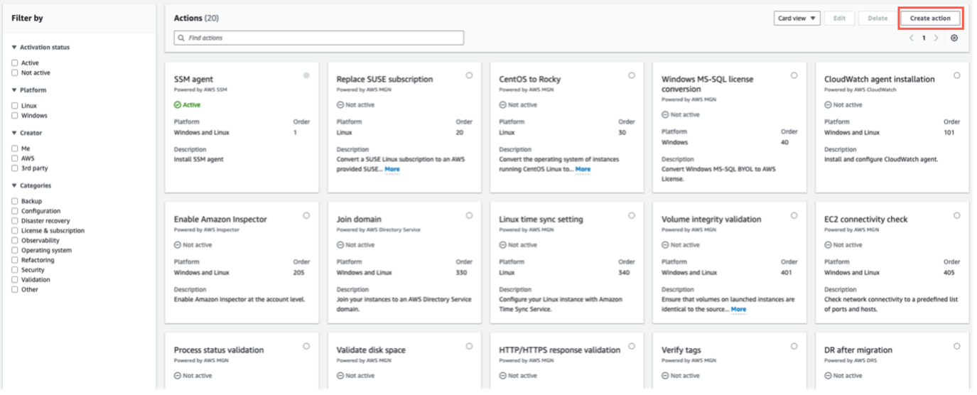Select HTTP/HTTPS response validation card
This screenshot has height=395, width=977.
pos(632,346)
